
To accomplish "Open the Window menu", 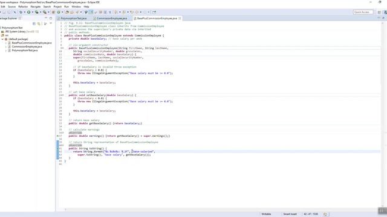I will coord(76,7).
